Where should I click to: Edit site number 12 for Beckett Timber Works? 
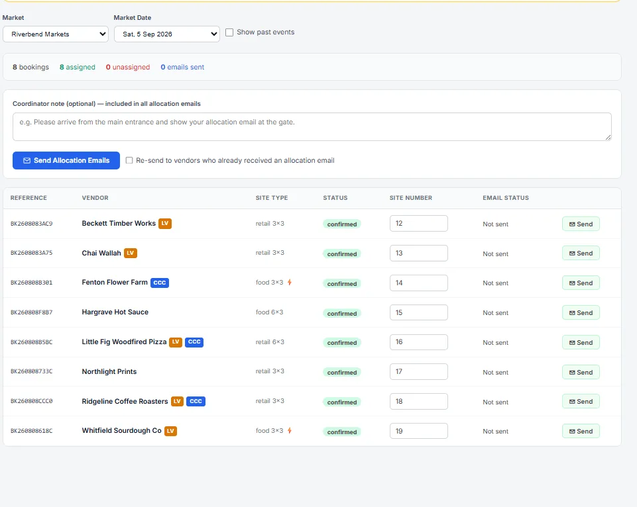[419, 224]
